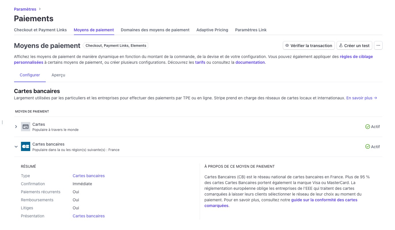Viewport: 395px width, 230px height.
Task: Go back to Paramètres breadcrumb
Action: click(25, 9)
